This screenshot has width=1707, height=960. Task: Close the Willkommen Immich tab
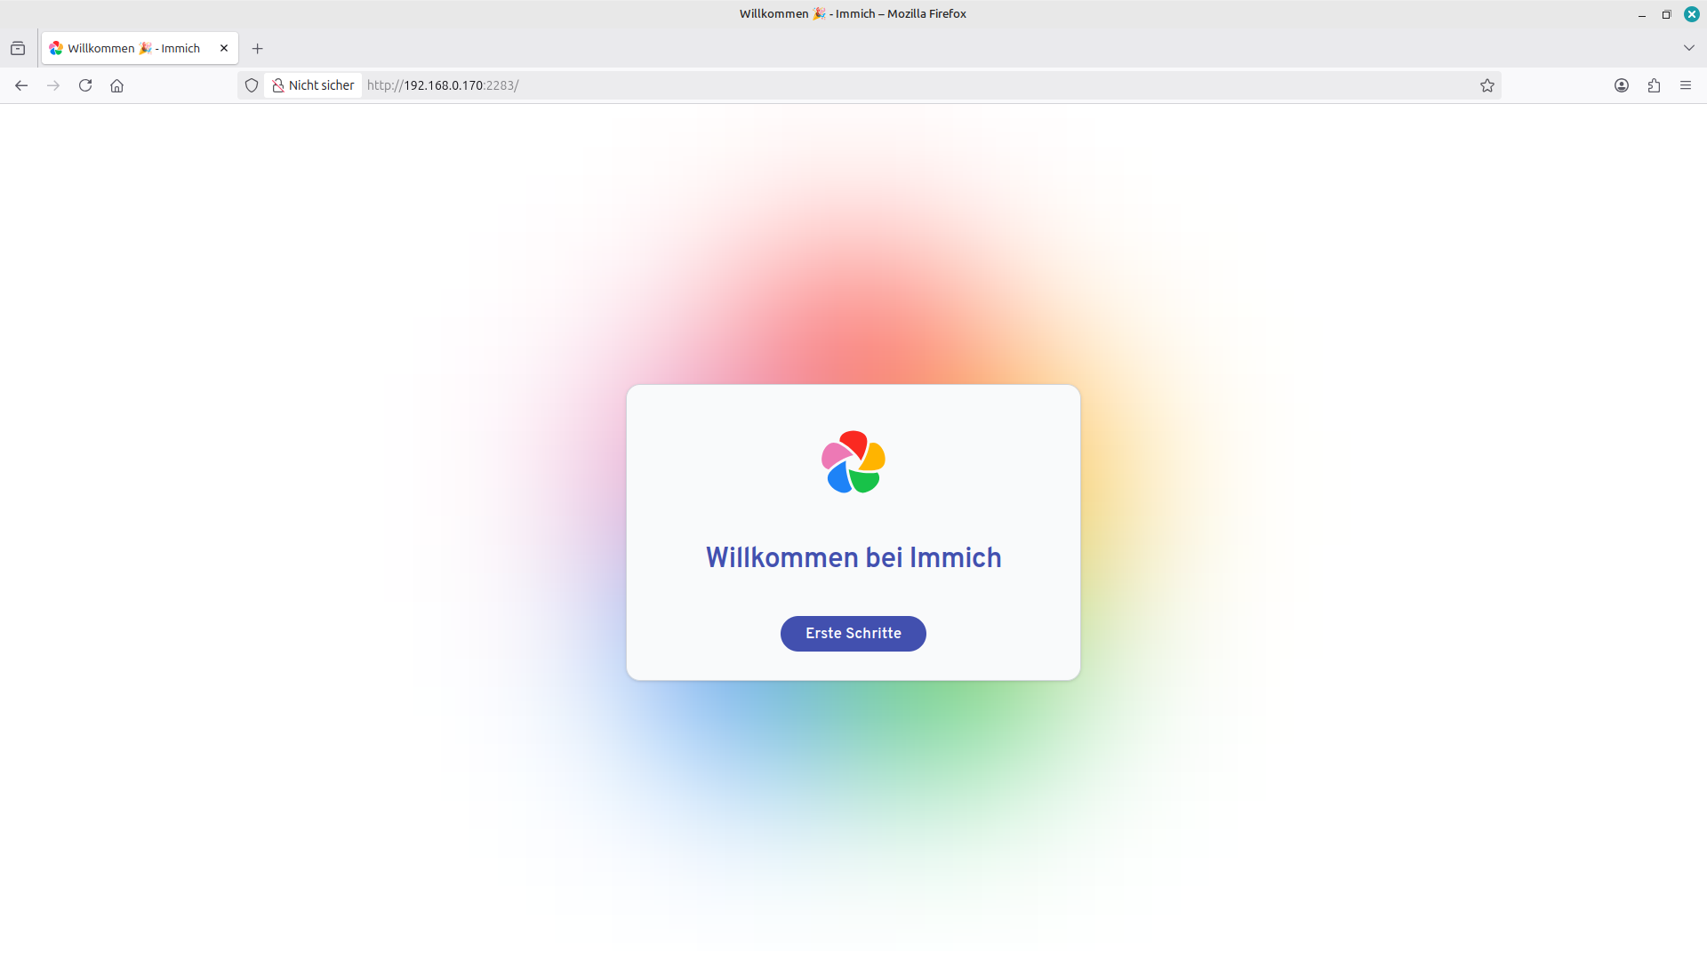(x=224, y=48)
